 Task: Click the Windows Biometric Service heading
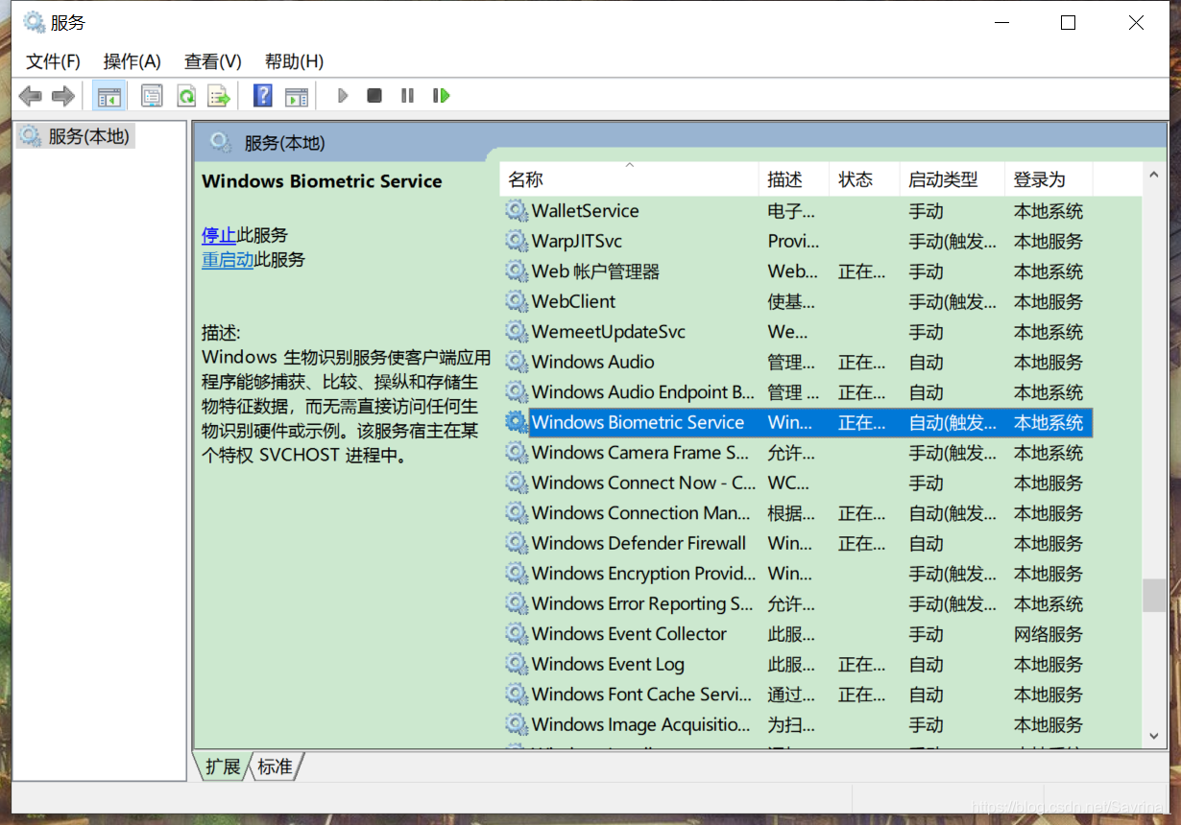tap(322, 181)
